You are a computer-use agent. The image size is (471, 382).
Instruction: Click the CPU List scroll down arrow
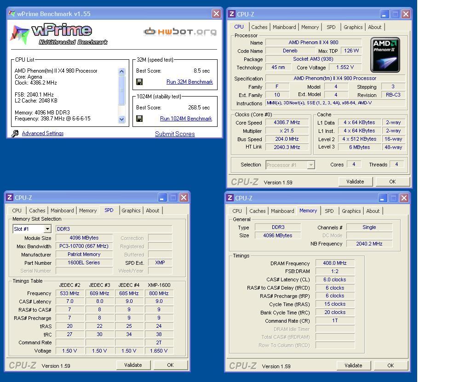(121, 119)
